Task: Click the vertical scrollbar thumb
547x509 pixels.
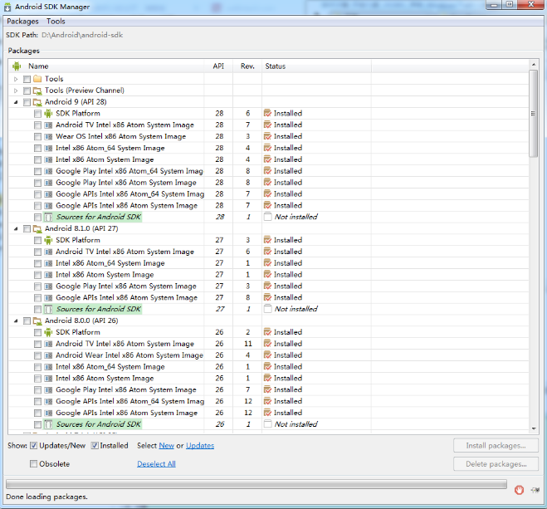Action: click(533, 114)
